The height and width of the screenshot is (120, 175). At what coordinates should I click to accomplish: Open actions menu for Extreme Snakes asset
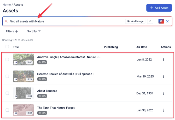pos(164,76)
